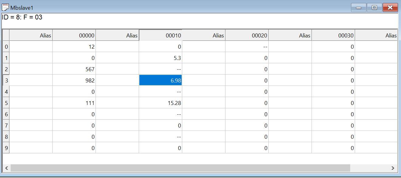
Task: Click the rightmost Alias column header
Action: click(376, 35)
